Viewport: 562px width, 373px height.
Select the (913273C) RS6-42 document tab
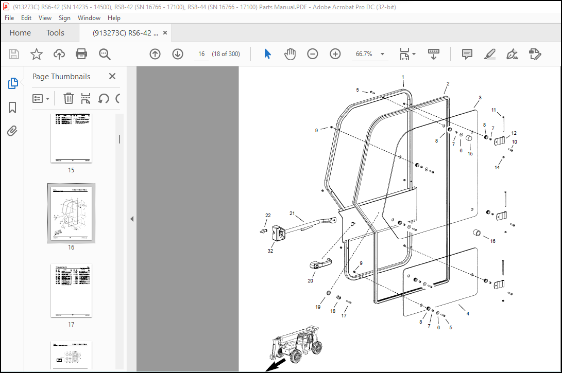125,33
